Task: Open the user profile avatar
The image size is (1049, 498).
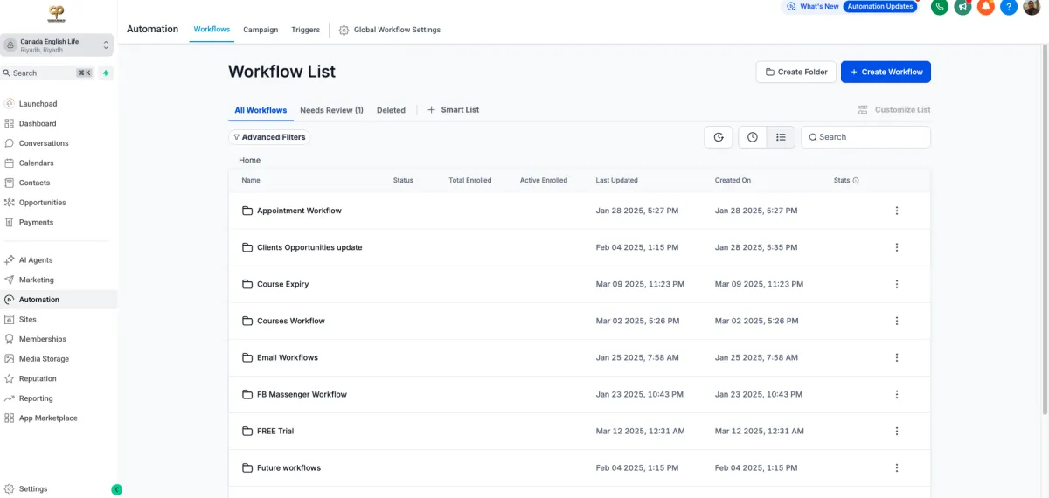Action: point(1032,7)
